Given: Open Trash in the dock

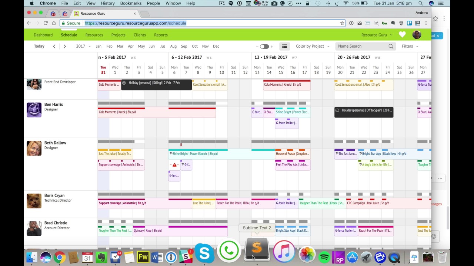Looking at the screenshot, I should coord(442,257).
